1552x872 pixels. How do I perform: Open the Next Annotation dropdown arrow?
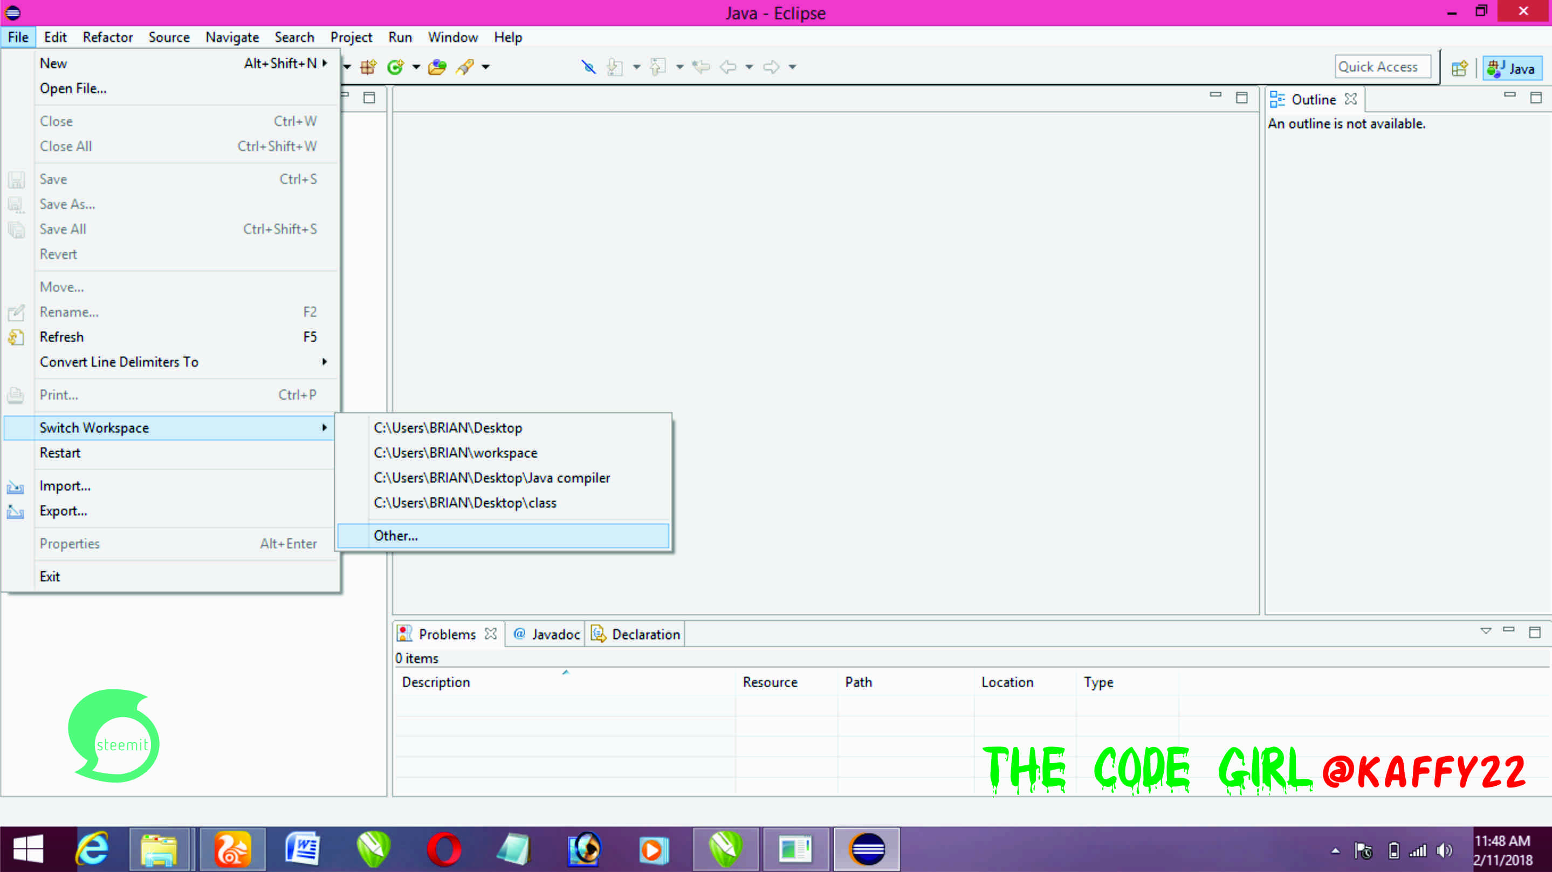click(x=636, y=67)
